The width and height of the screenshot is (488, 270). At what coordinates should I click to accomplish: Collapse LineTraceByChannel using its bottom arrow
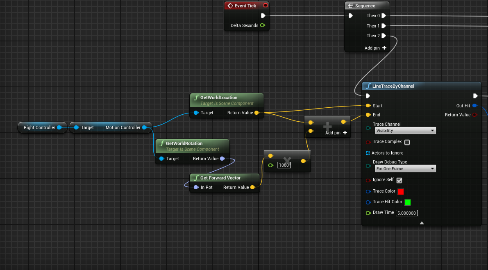pyautogui.click(x=422, y=222)
